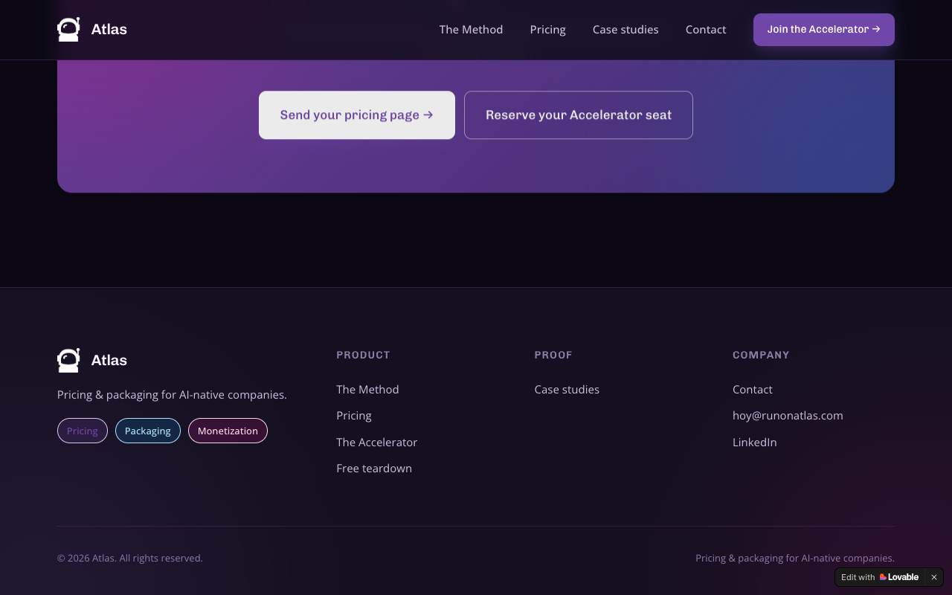The width and height of the screenshot is (952, 595).
Task: Click the COMPANY column heading
Action: click(761, 355)
